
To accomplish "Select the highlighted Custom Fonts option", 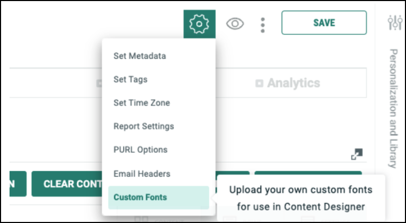I will coord(140,197).
